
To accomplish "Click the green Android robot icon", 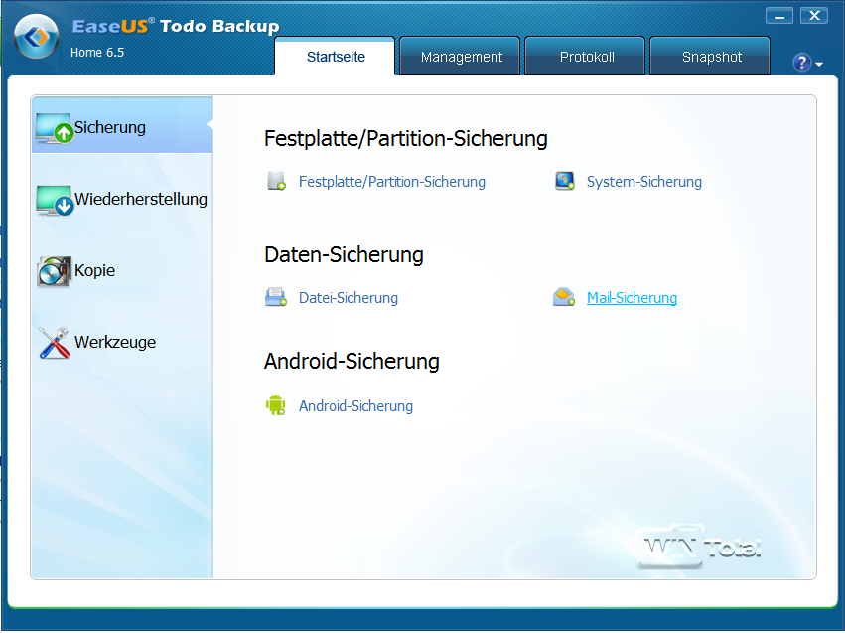I will [275, 404].
